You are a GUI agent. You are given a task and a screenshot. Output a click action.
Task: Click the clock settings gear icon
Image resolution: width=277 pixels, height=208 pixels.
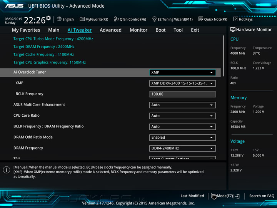click(48, 18)
